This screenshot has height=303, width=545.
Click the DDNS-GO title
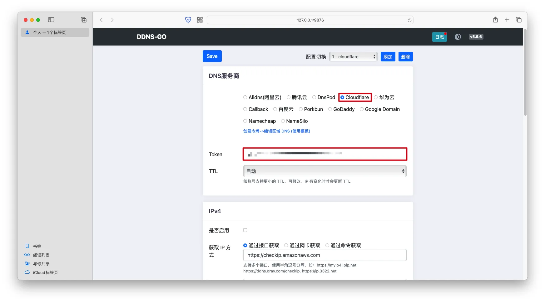(x=151, y=37)
